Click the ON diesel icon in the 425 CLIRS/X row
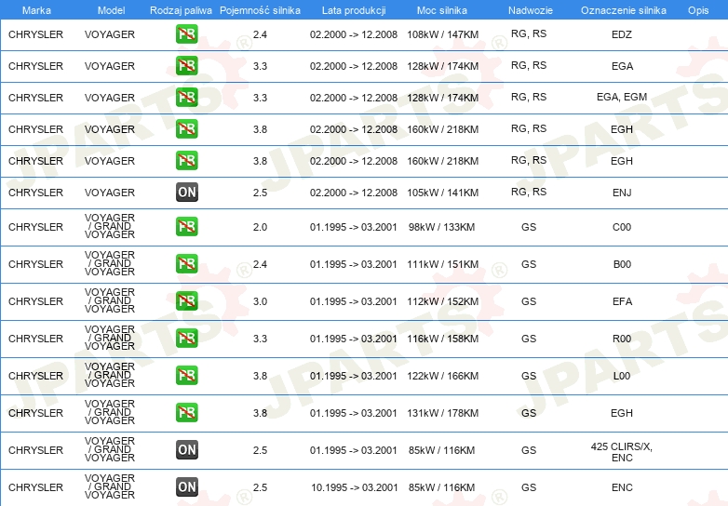Screen dimensions: 728x506 tap(186, 449)
